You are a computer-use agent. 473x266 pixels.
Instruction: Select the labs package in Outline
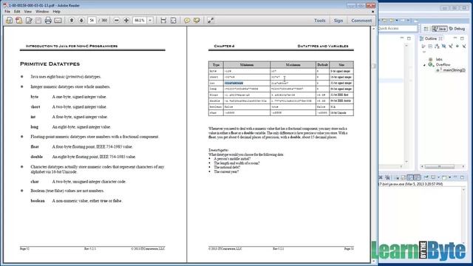click(438, 59)
